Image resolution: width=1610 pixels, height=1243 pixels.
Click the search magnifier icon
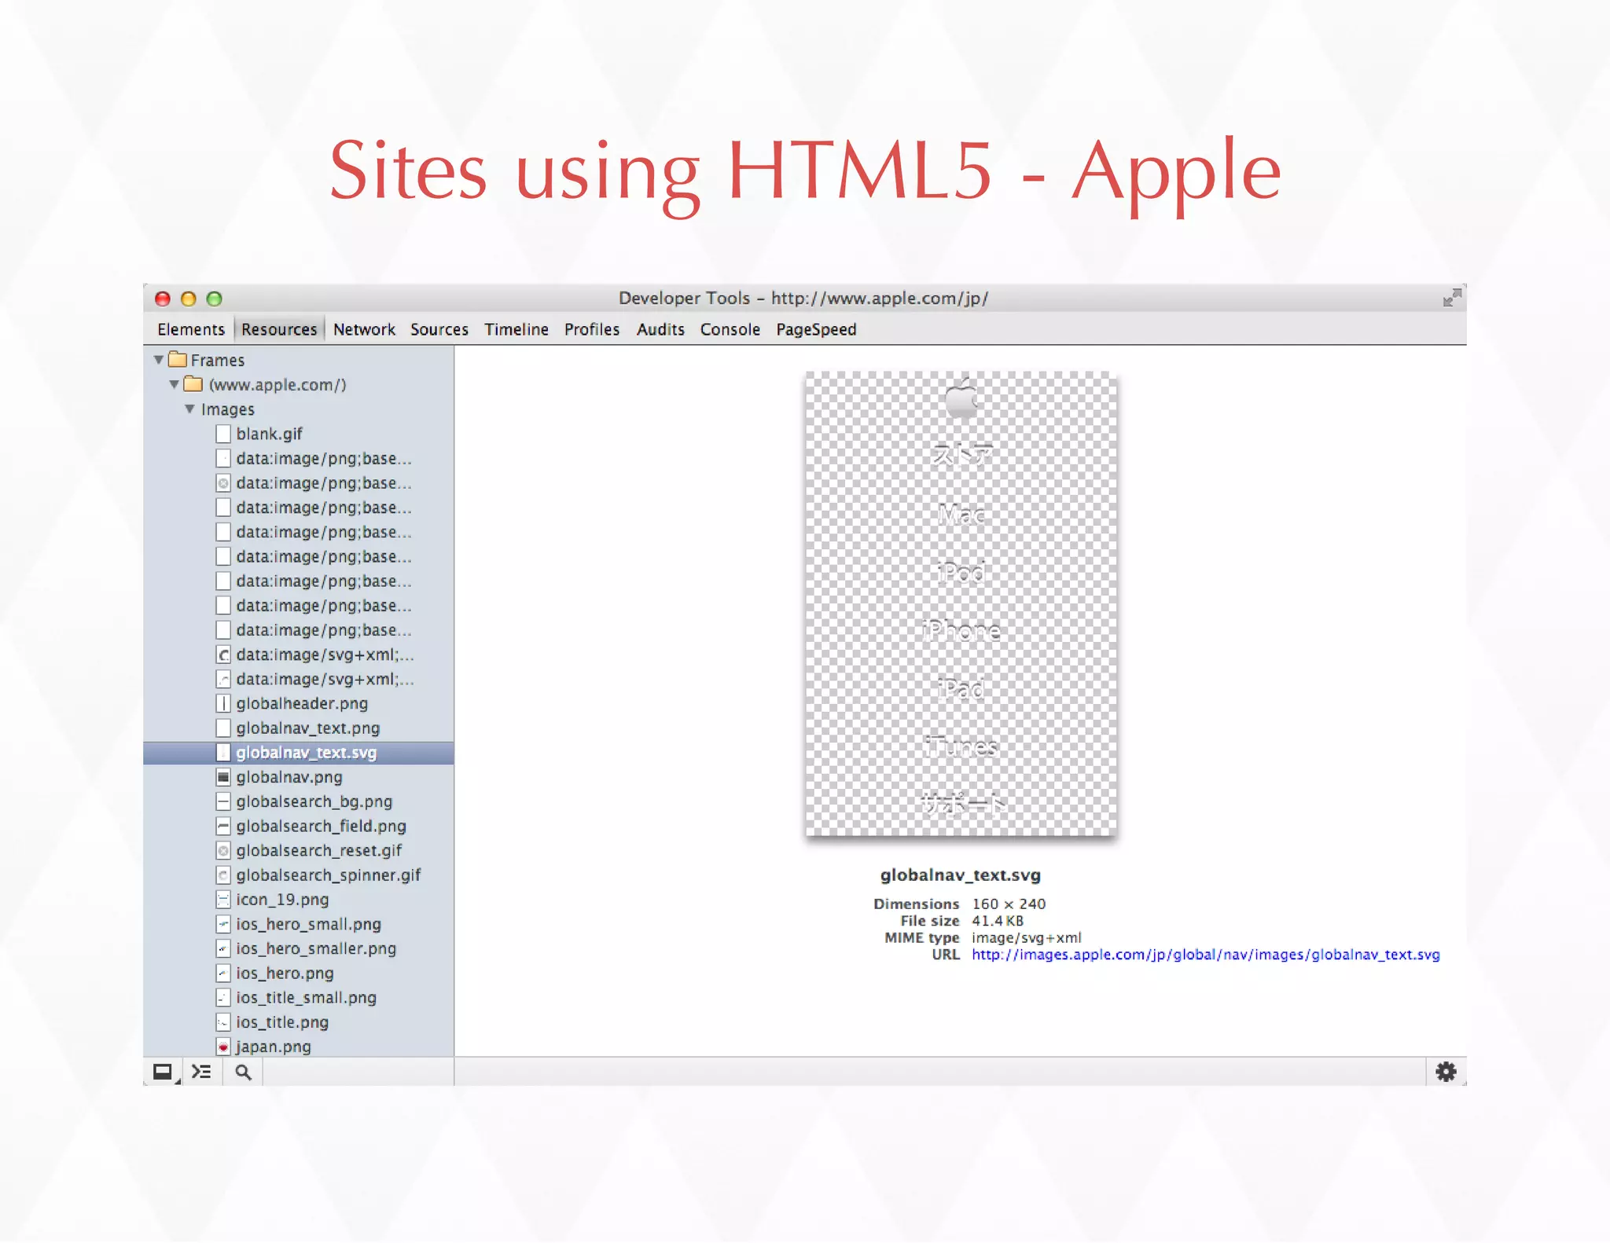tap(244, 1072)
